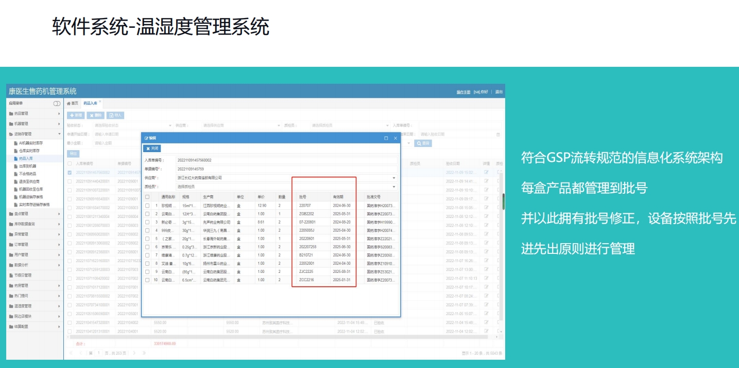Image resolution: width=739 pixels, height=368 pixels.
Task: Switch to the 药品入库 tab
Action: pyautogui.click(x=91, y=103)
